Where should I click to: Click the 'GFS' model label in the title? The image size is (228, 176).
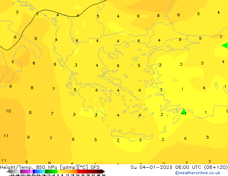coord(95,167)
